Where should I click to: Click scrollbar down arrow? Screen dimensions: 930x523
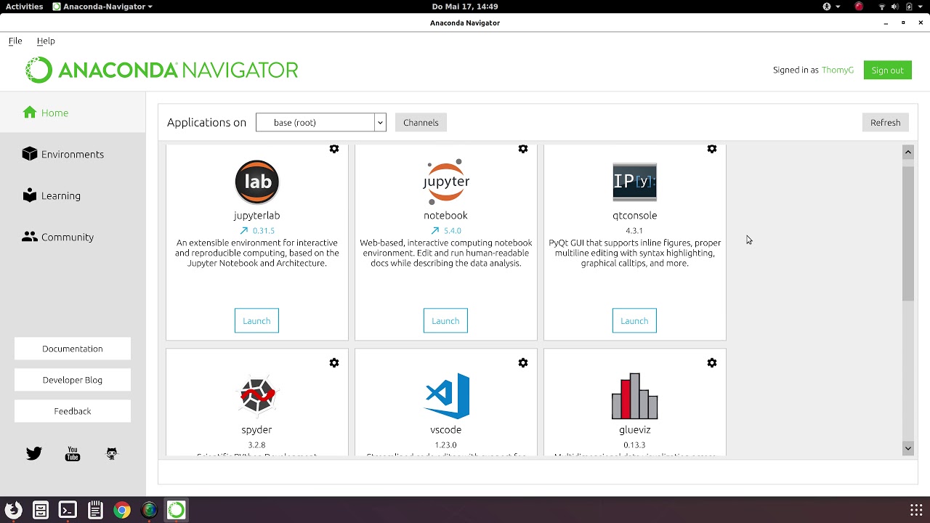[x=908, y=448]
